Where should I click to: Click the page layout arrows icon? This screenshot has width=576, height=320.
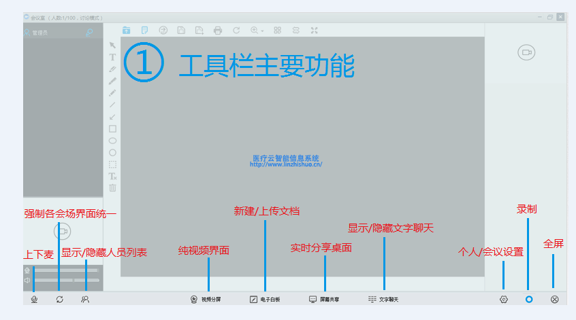(x=295, y=31)
